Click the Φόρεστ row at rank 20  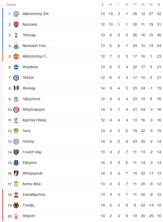(83, 216)
